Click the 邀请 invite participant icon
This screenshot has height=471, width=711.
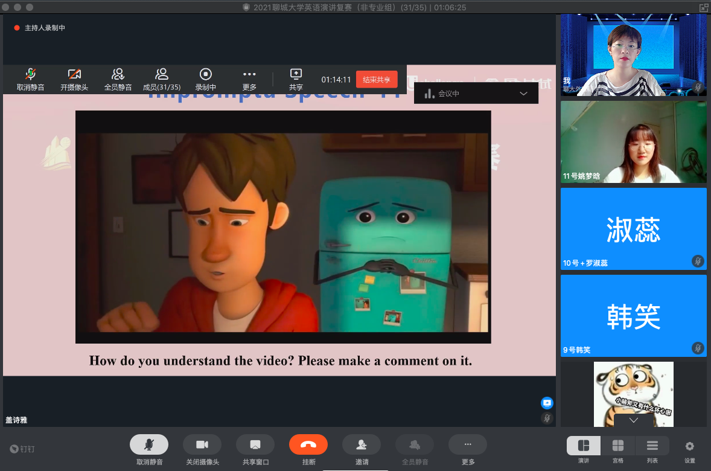tap(361, 445)
